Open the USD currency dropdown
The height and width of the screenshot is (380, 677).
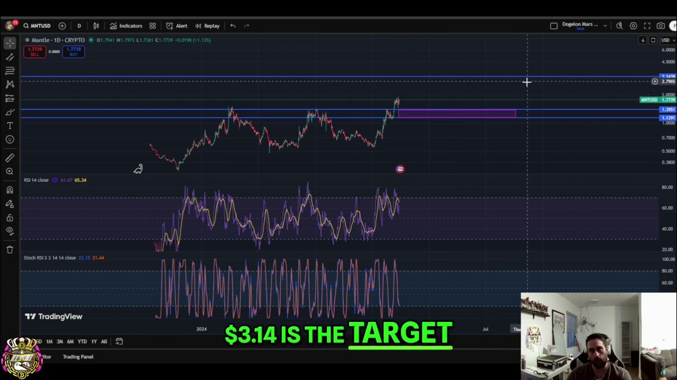pos(667,40)
